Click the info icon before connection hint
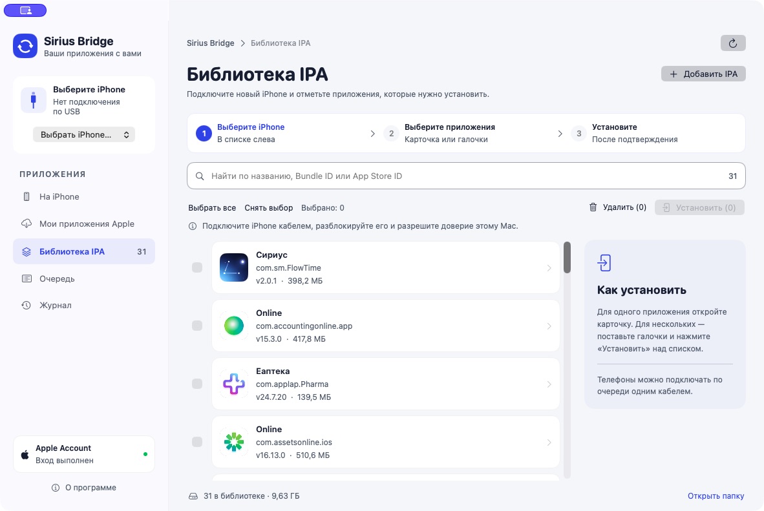 tap(193, 226)
